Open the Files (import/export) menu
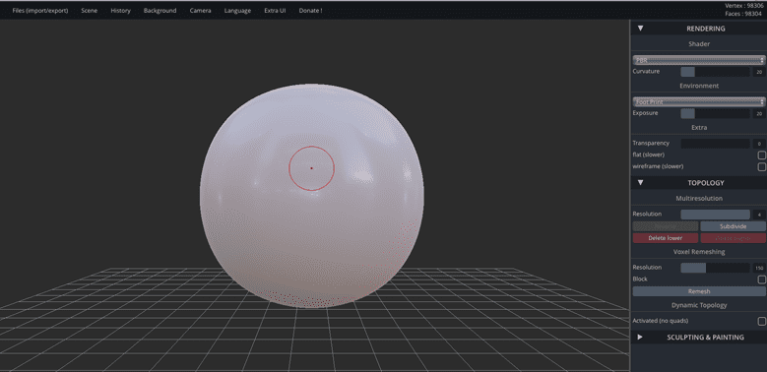Viewport: 767px width, 372px height. (40, 10)
